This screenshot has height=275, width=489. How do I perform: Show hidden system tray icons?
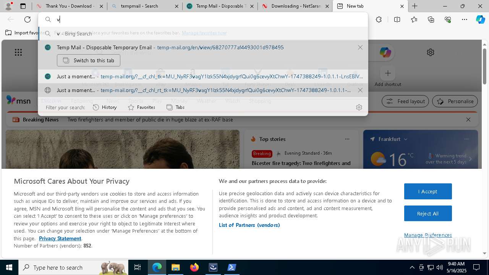coord(412,267)
